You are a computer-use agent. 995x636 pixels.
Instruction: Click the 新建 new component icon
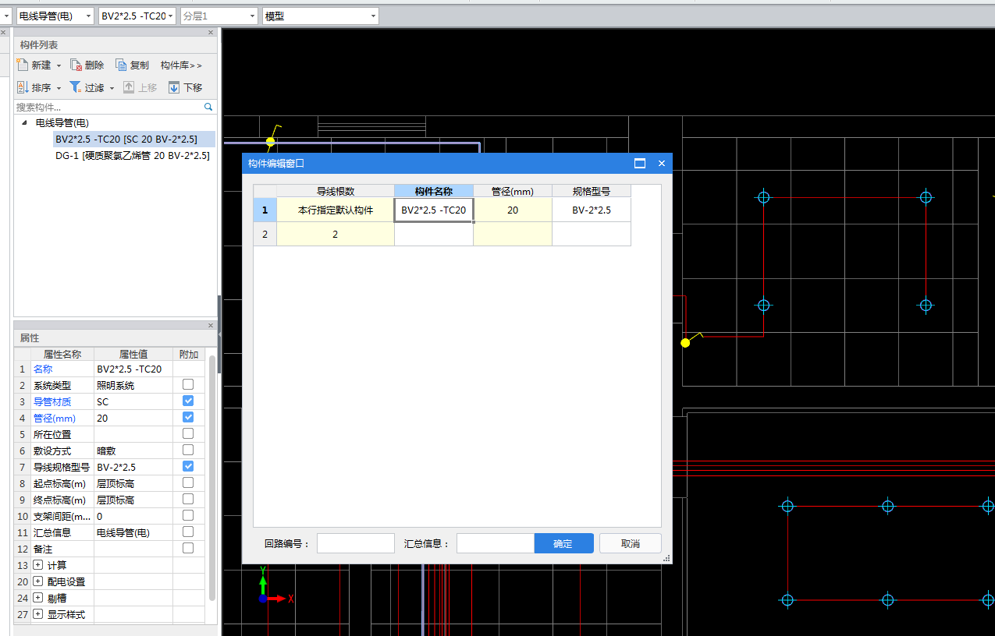(23, 65)
